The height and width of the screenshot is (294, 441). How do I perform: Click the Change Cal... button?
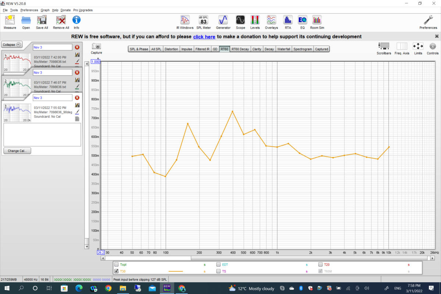coord(17,151)
